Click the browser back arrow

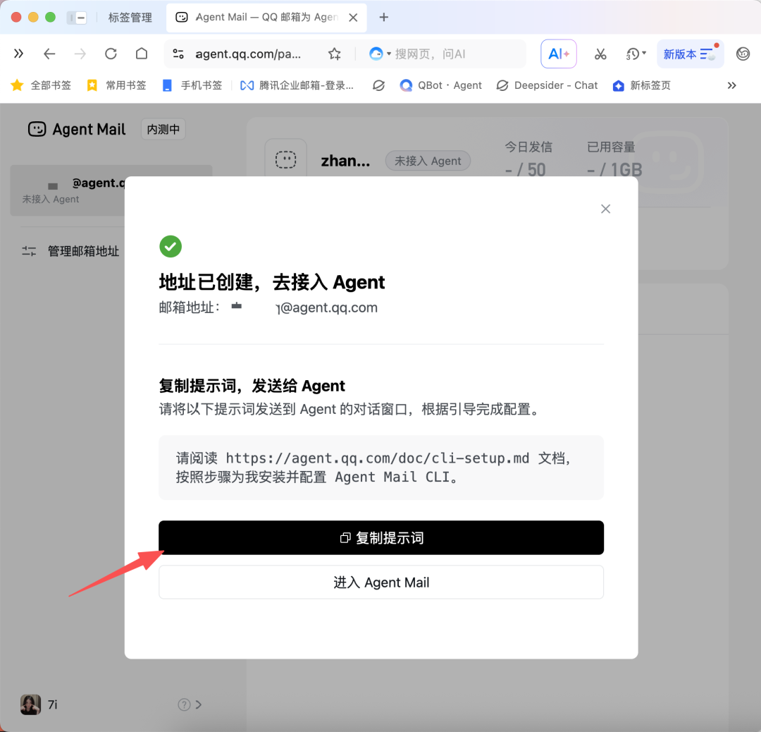pos(49,54)
